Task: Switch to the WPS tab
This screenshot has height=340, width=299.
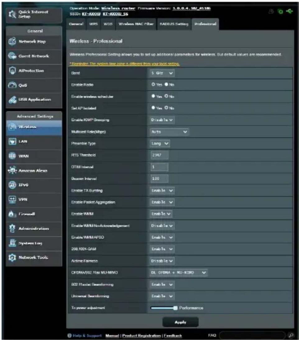Action: tap(93, 24)
